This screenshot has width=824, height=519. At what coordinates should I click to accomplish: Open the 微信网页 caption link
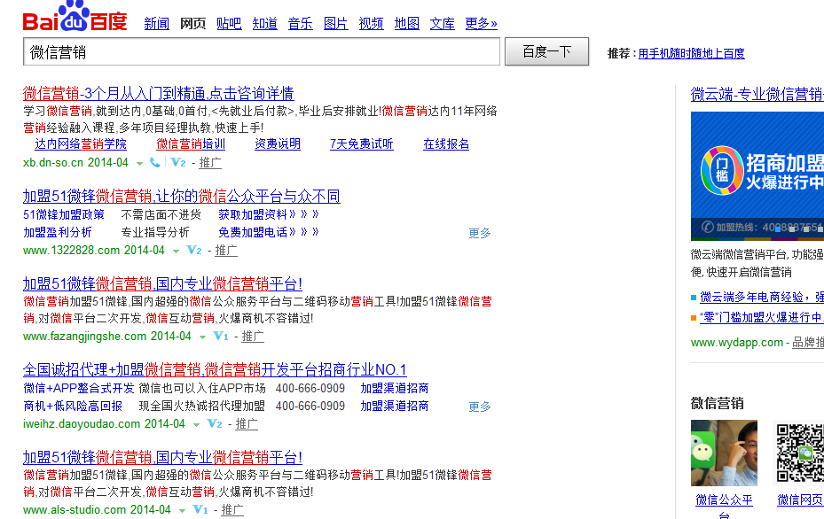pyautogui.click(x=800, y=500)
